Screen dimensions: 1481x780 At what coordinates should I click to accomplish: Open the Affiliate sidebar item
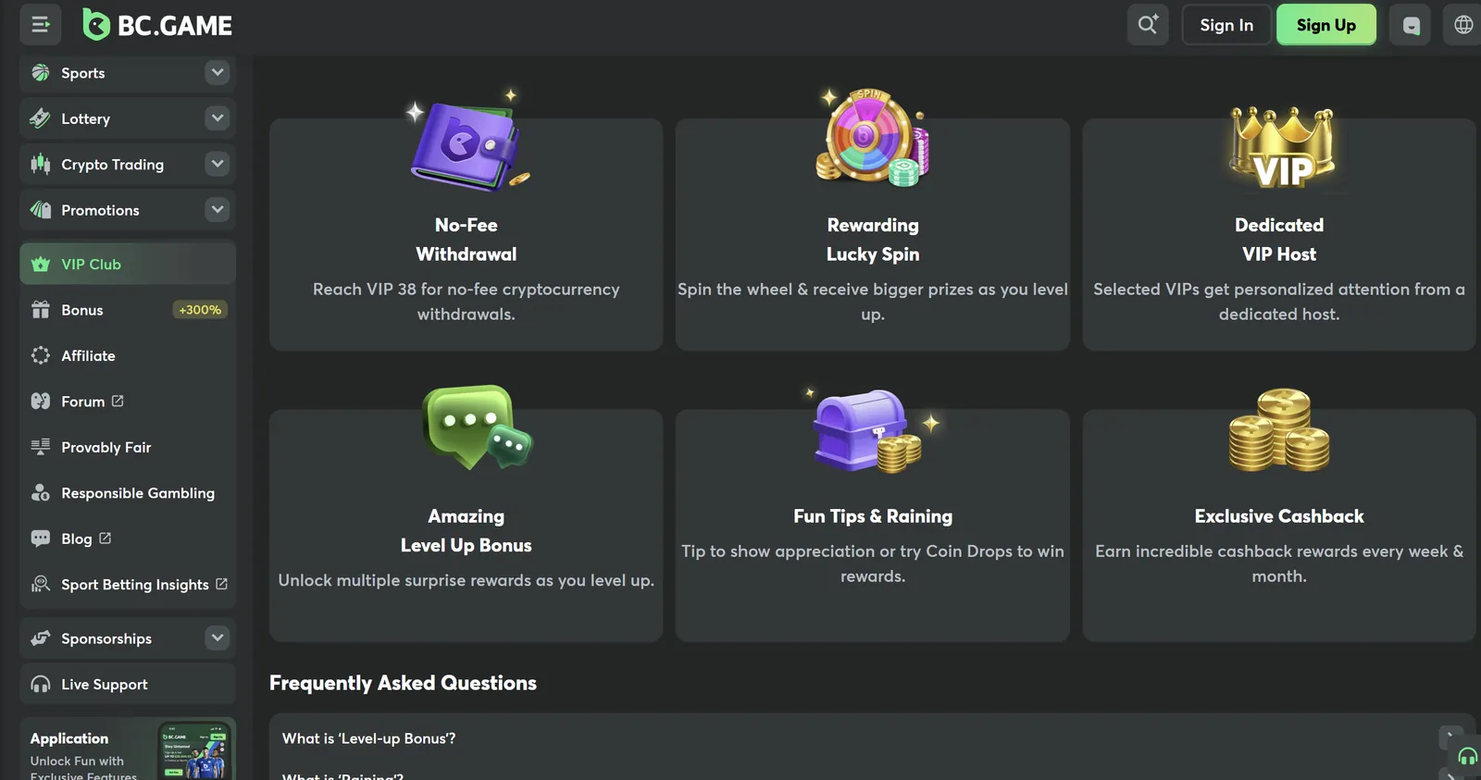pos(128,355)
